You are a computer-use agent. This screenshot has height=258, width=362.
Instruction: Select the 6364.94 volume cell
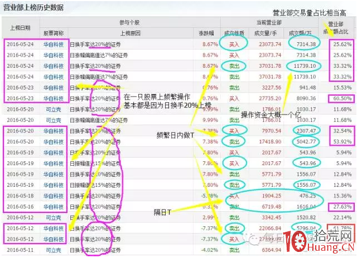[271, 250]
